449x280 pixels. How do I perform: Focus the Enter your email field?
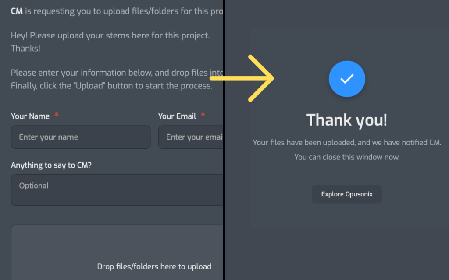[191, 137]
